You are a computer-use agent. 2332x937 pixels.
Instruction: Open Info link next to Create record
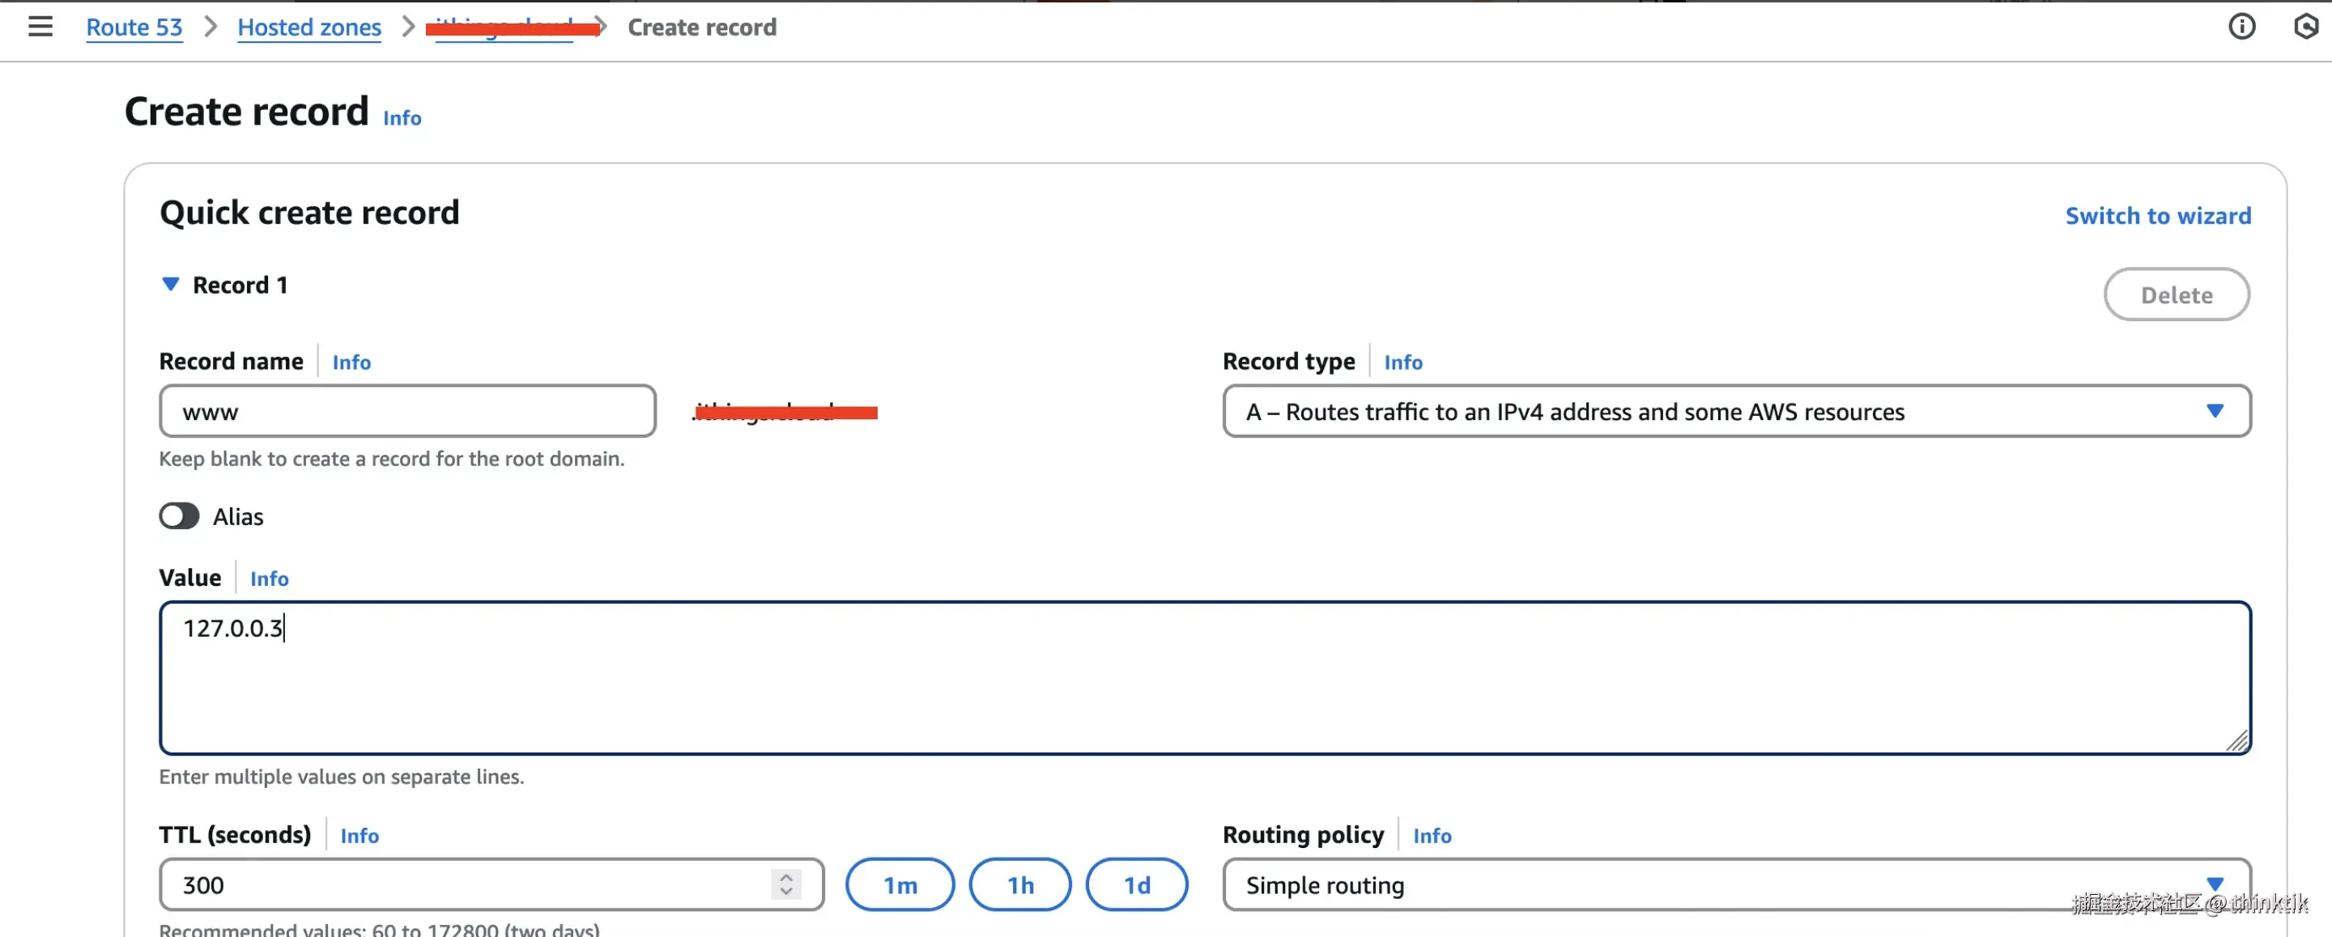402,118
